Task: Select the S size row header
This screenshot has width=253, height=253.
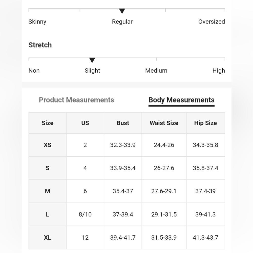Action: (x=48, y=168)
